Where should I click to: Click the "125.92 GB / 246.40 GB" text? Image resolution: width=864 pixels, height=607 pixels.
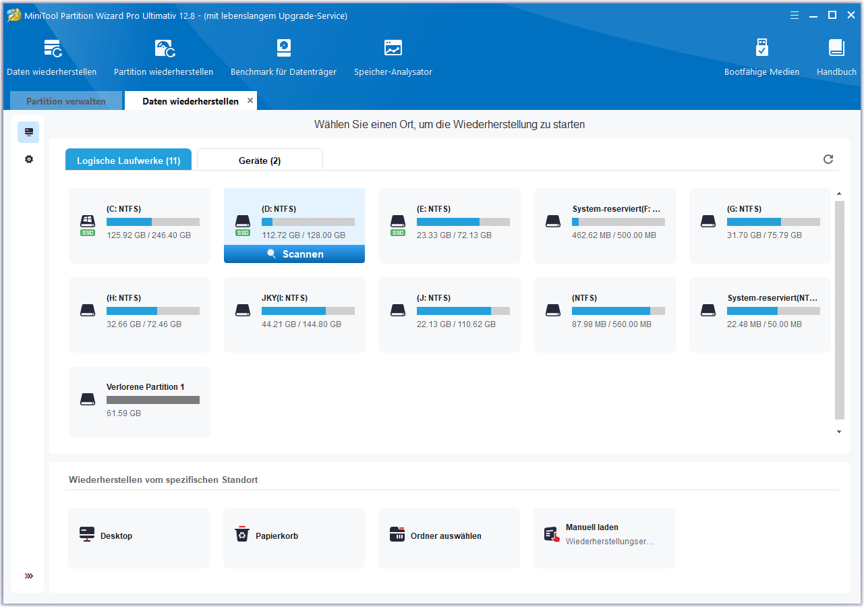point(148,235)
